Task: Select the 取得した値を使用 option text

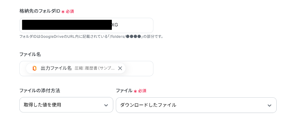Action: (42, 105)
